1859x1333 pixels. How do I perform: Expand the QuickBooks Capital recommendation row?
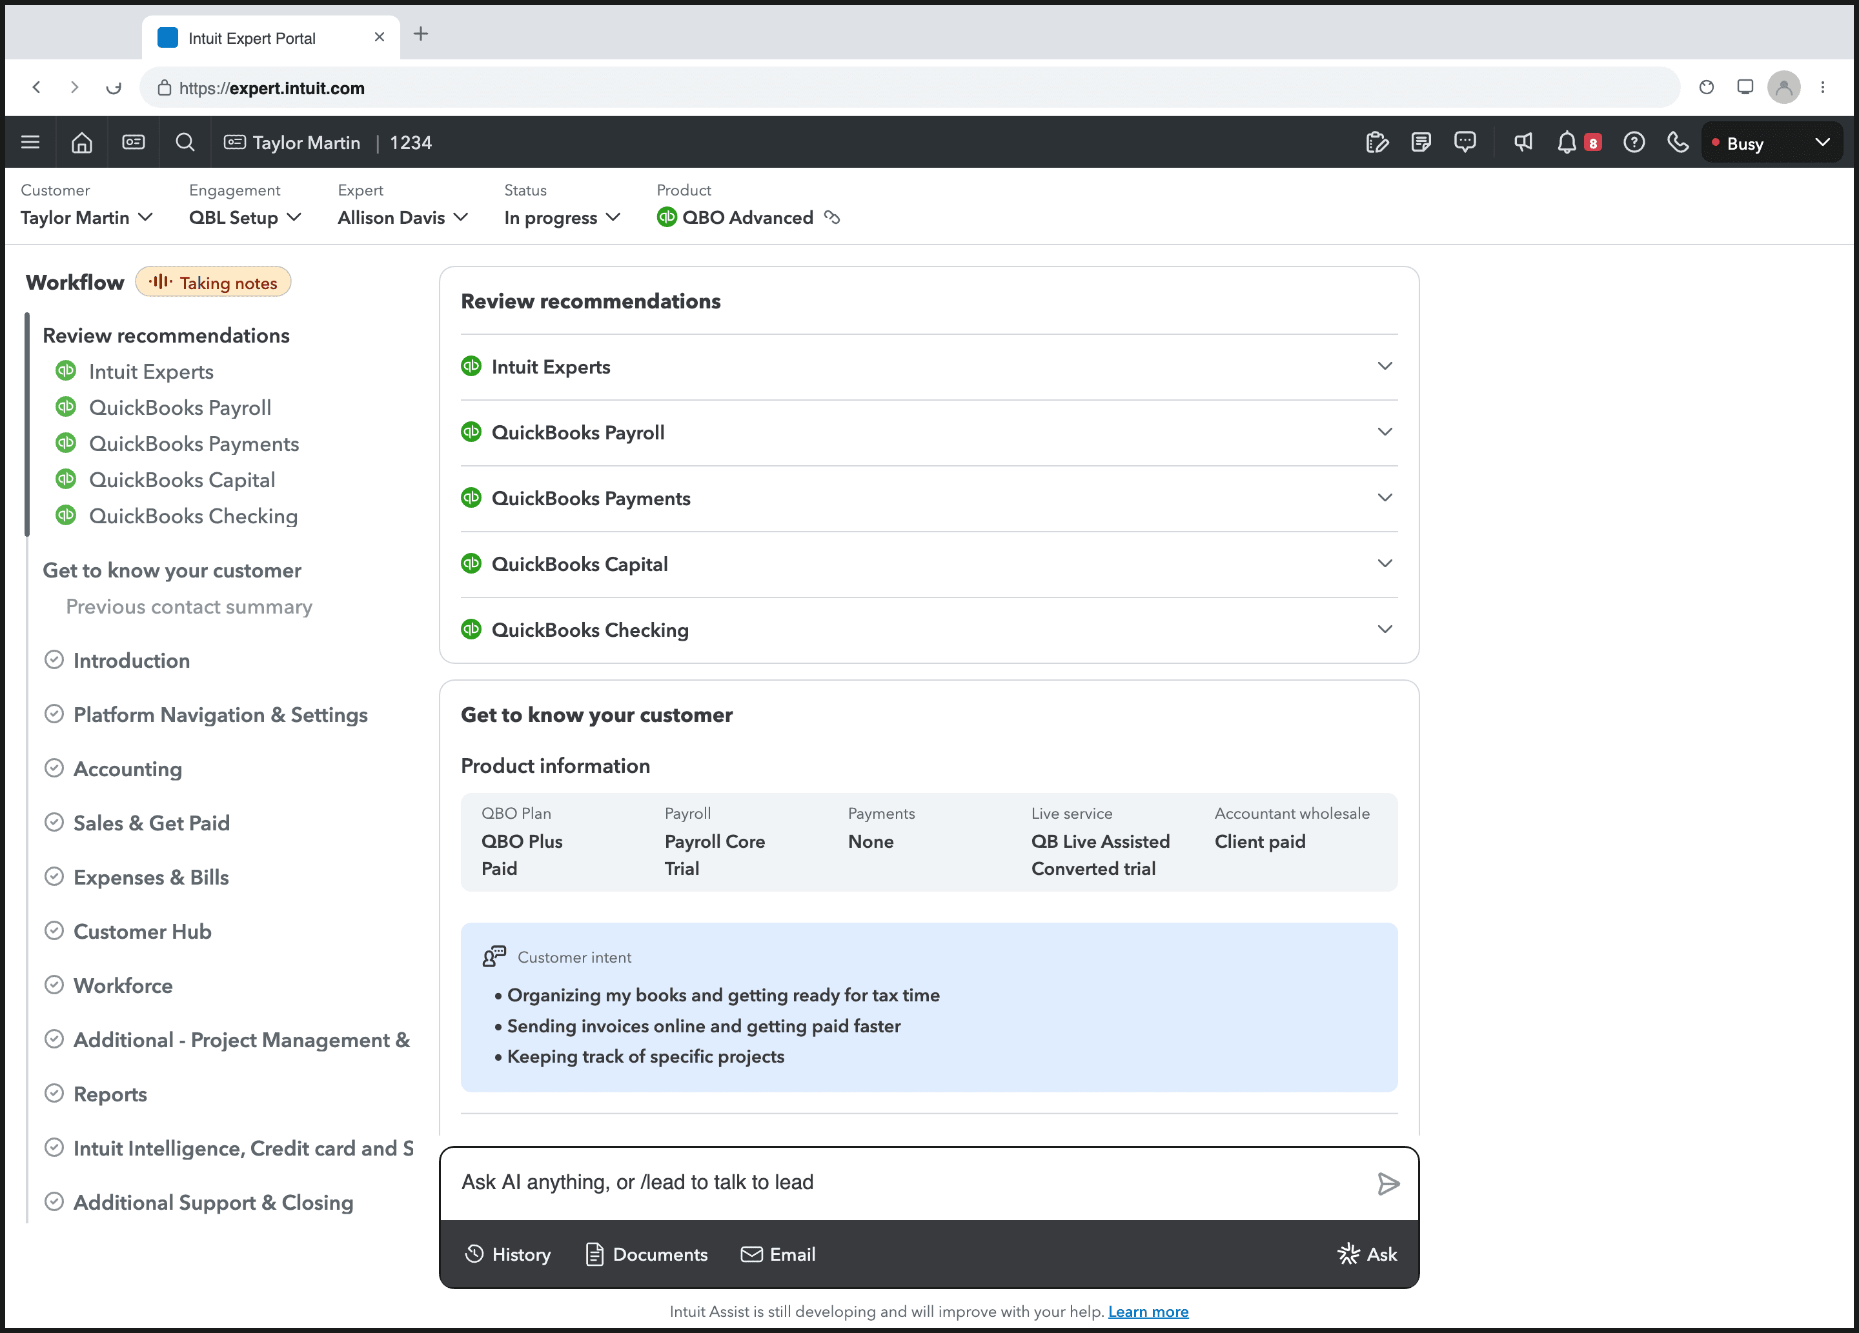(x=929, y=564)
